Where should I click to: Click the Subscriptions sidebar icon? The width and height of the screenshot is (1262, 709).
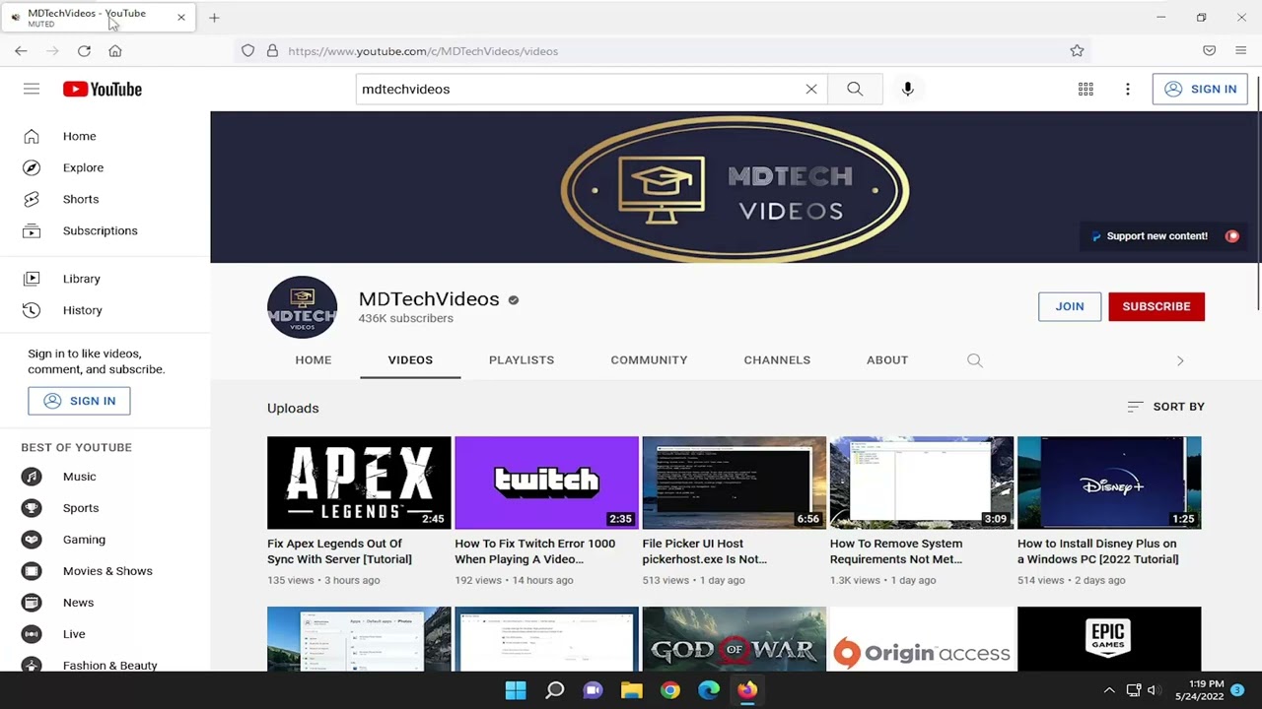(32, 230)
